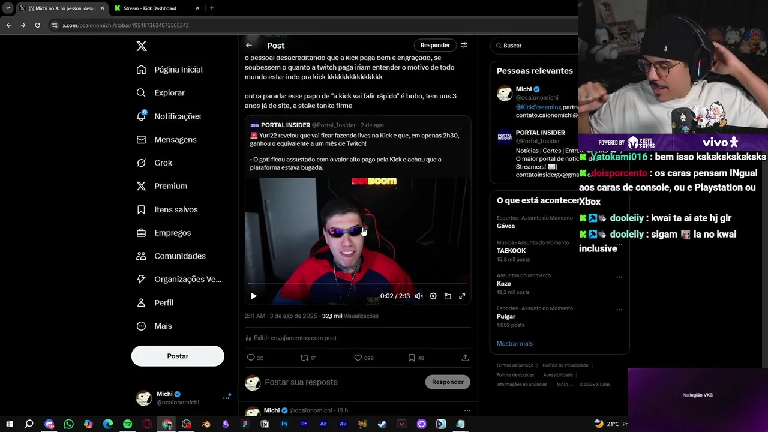Open the Kaze trending topic
The image size is (768, 432).
click(x=504, y=284)
